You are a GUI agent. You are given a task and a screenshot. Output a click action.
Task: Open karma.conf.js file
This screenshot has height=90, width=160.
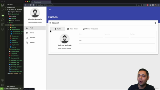click(x=15, y=58)
